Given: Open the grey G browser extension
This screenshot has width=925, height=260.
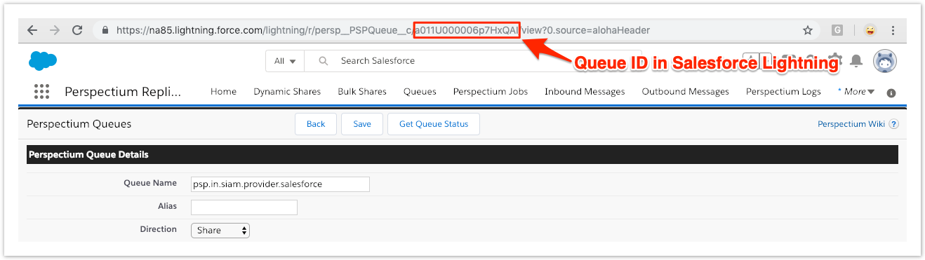Looking at the screenshot, I should click(837, 30).
